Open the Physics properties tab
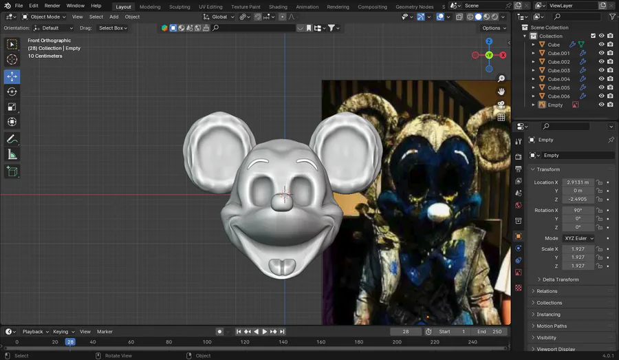The width and height of the screenshot is (619, 360). click(x=519, y=248)
